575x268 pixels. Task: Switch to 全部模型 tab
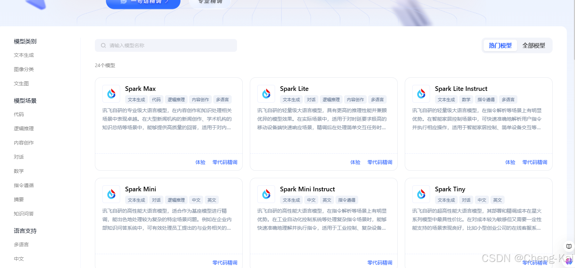(x=533, y=45)
